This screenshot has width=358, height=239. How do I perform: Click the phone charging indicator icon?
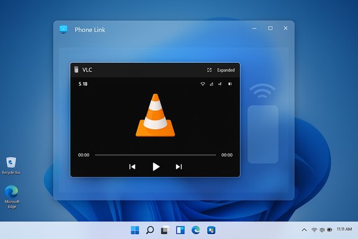(220, 84)
